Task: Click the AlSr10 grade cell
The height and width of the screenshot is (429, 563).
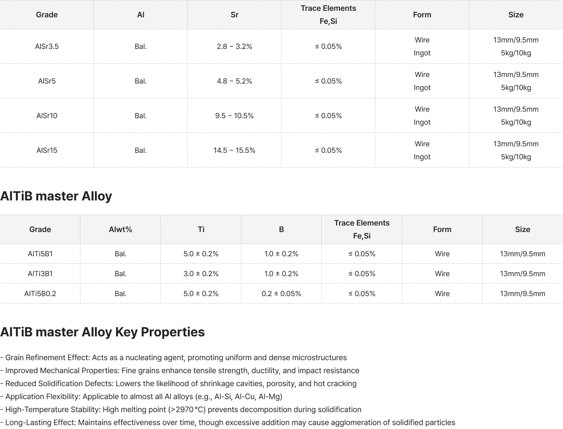Action: (x=47, y=116)
